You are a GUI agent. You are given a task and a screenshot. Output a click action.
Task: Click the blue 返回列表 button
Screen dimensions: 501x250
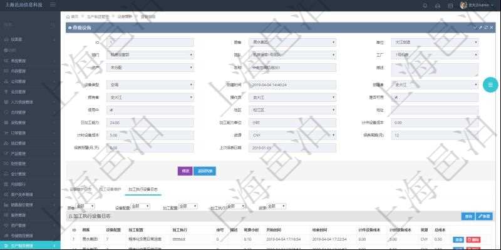pyautogui.click(x=205, y=171)
